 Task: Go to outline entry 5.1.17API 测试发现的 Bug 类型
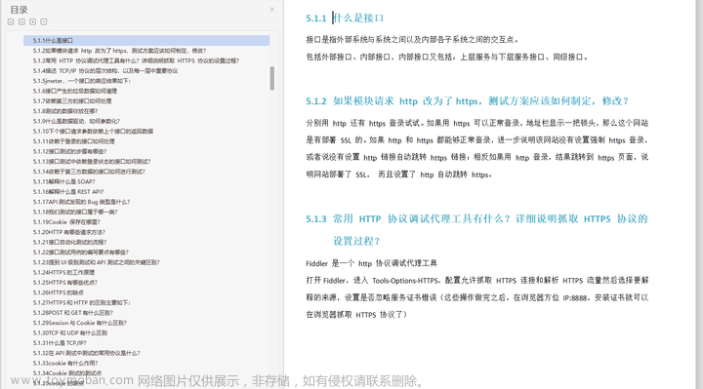point(81,202)
